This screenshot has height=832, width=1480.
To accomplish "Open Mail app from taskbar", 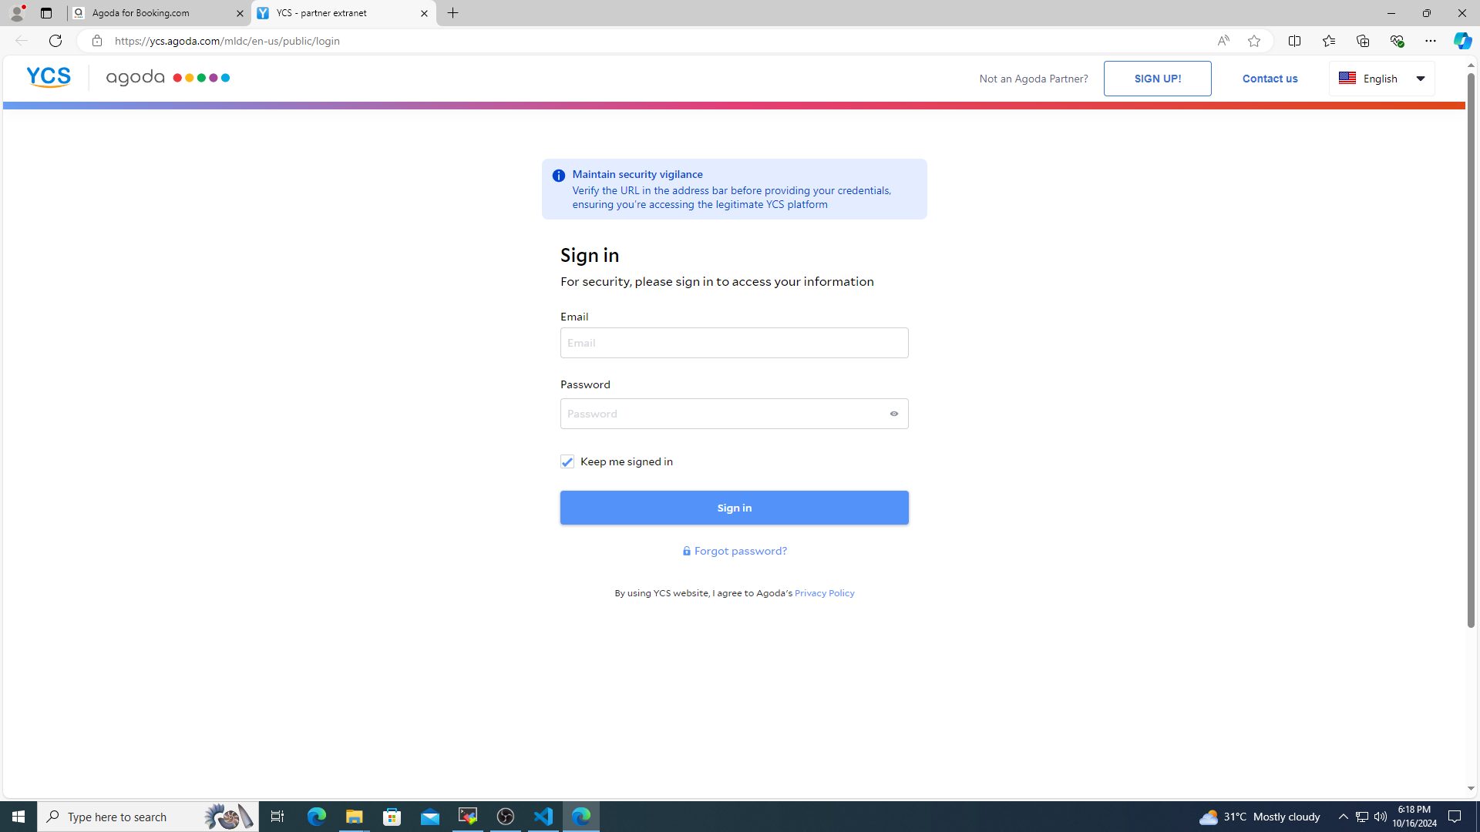I will 430,817.
